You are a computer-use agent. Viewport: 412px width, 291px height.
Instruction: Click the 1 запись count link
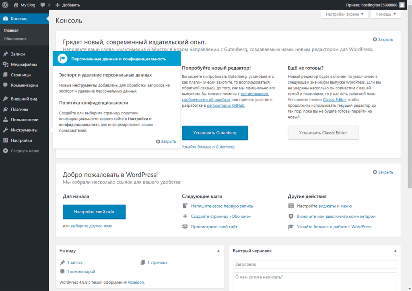74,262
